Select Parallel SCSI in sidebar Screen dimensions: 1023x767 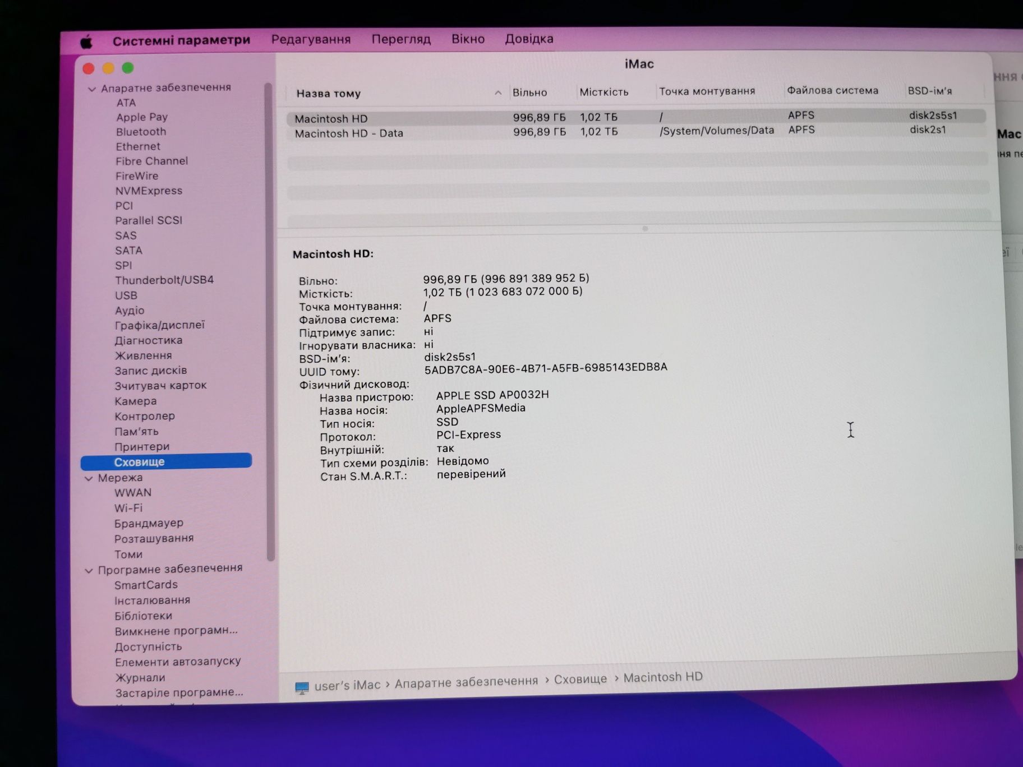pyautogui.click(x=149, y=220)
